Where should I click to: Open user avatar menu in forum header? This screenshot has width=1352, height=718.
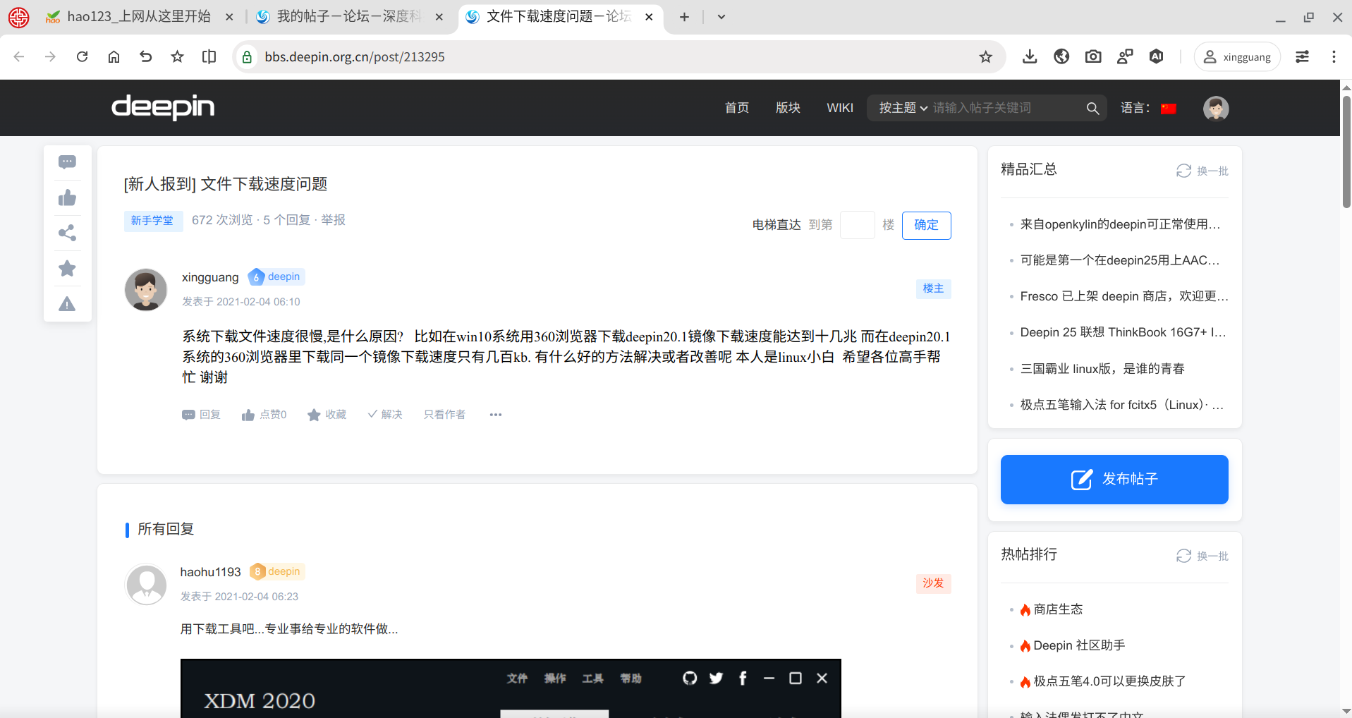(x=1216, y=108)
